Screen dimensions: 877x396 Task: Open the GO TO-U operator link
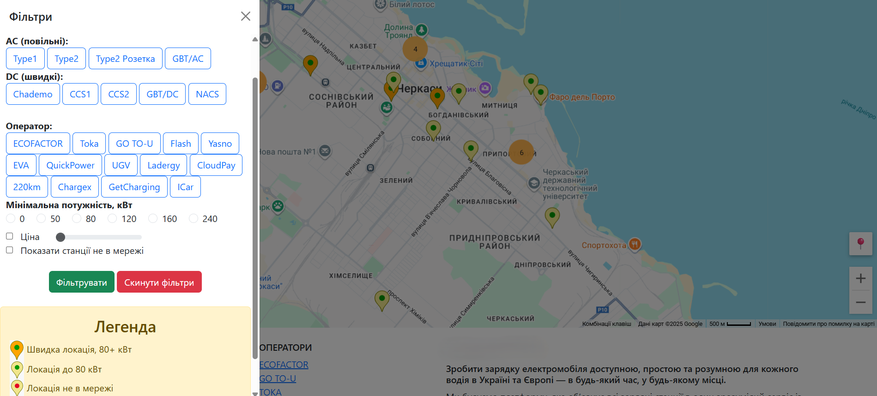278,378
